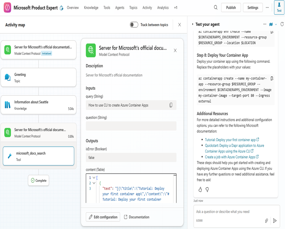Click globe icon of Initialized server node

(x=8, y=50)
